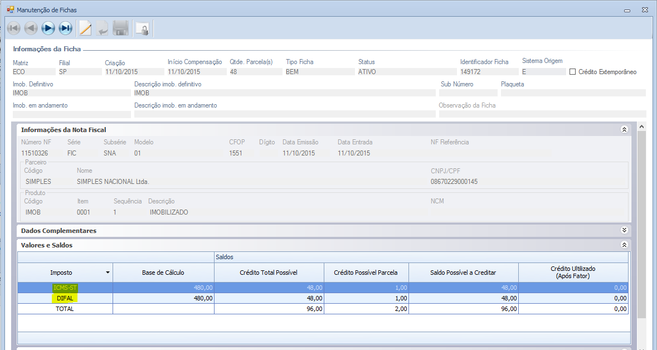Image resolution: width=657 pixels, height=350 pixels.
Task: Click the edit record pencil icon
Action: pos(85,28)
